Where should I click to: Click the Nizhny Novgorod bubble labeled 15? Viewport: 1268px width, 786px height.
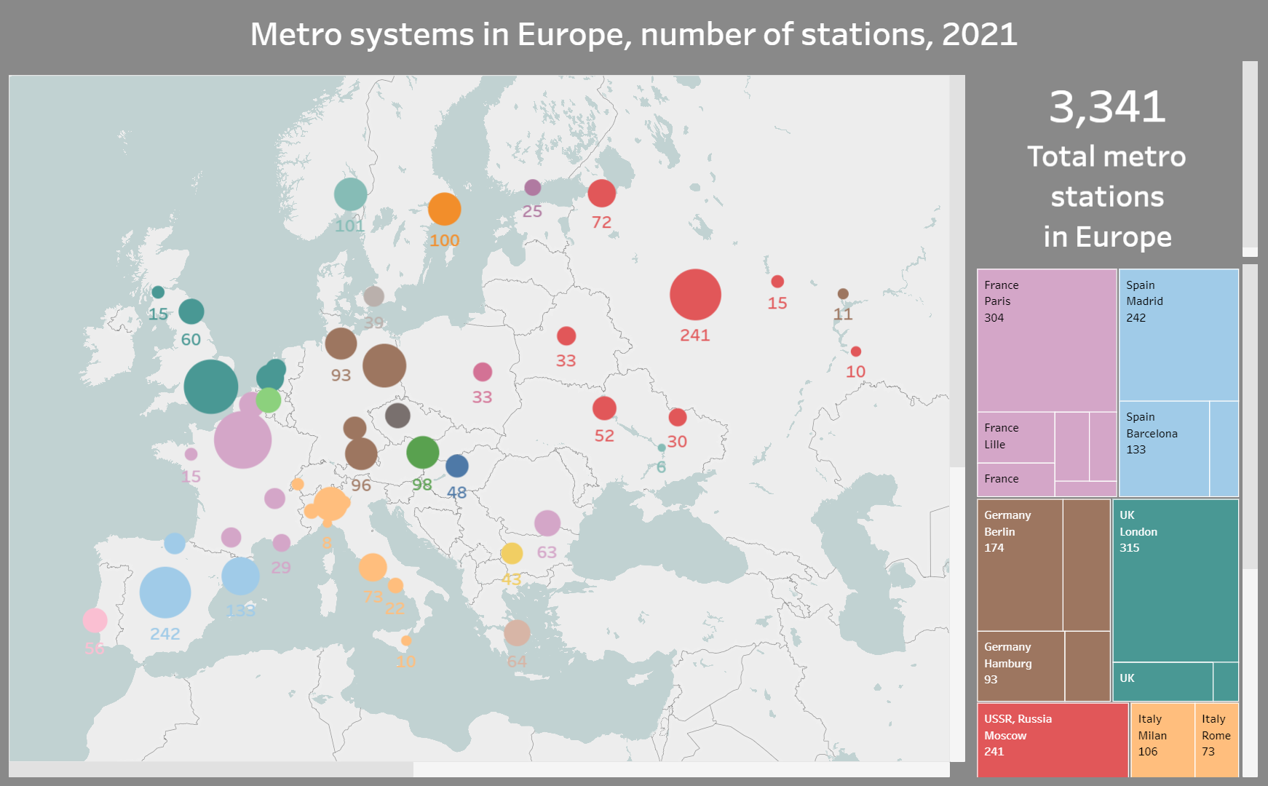point(777,282)
